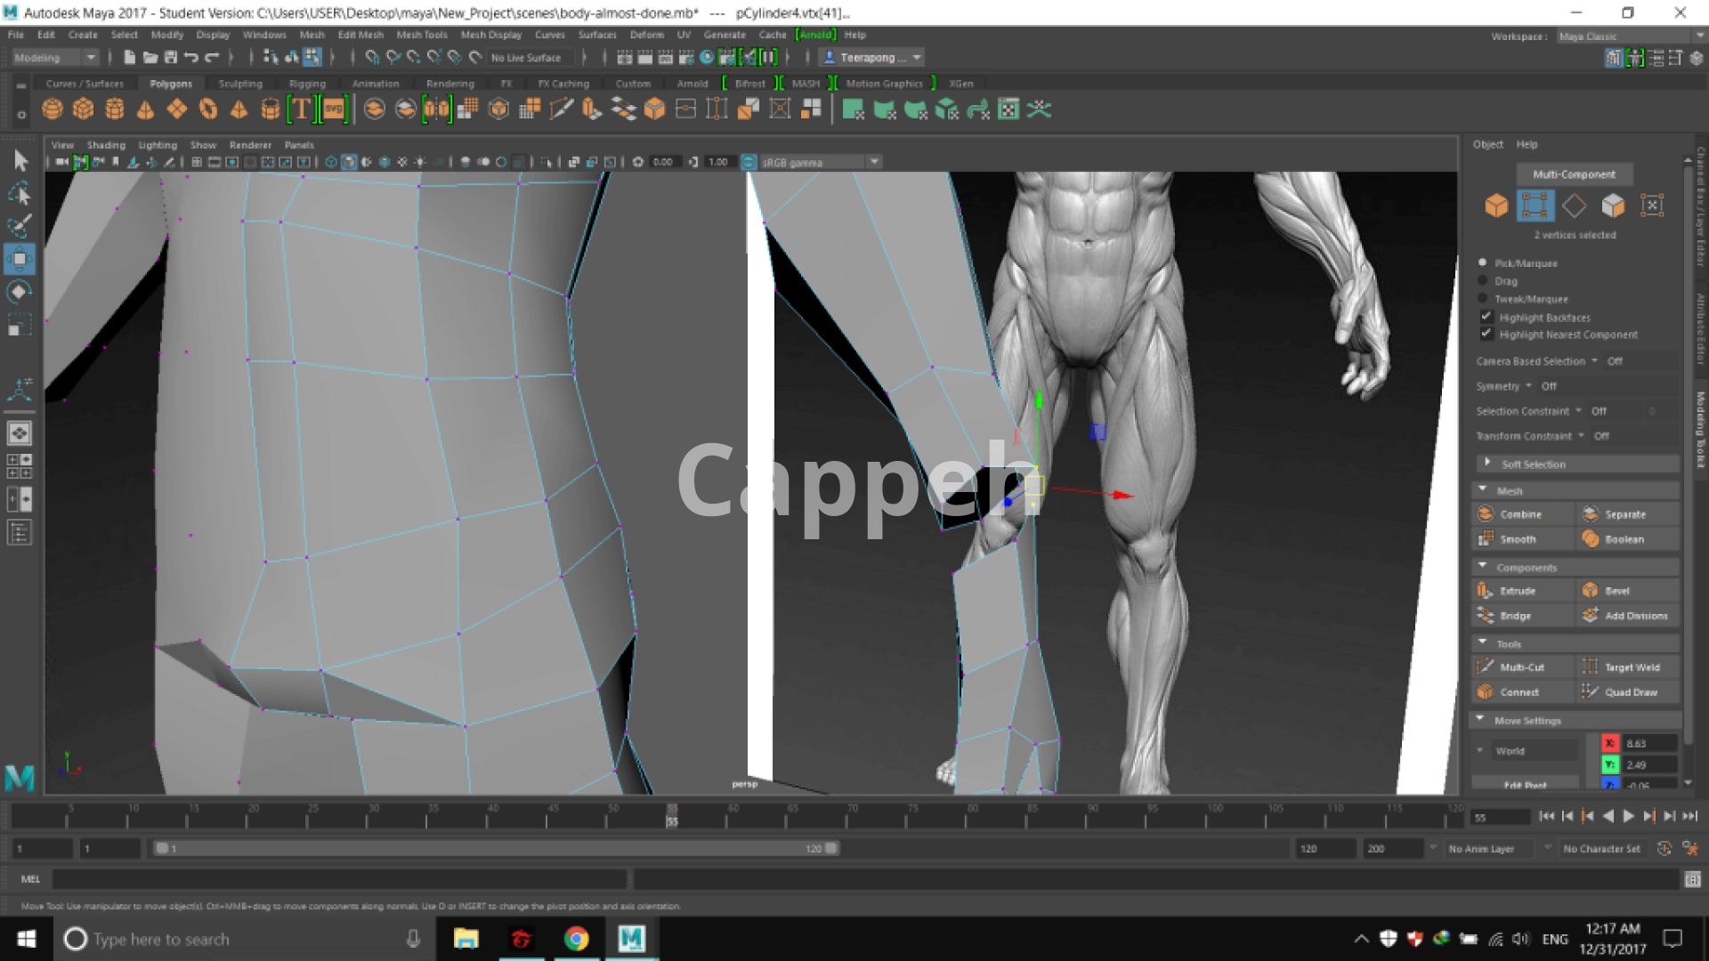
Task: Choose the Select arrow tool
Action: pos(20,161)
